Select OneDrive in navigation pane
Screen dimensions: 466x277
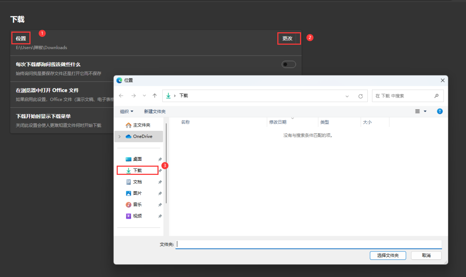coord(139,137)
